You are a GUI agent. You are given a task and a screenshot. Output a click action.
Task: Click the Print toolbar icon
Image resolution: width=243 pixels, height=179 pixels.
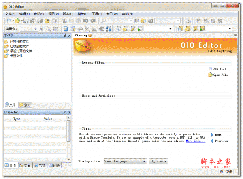click(188, 21)
